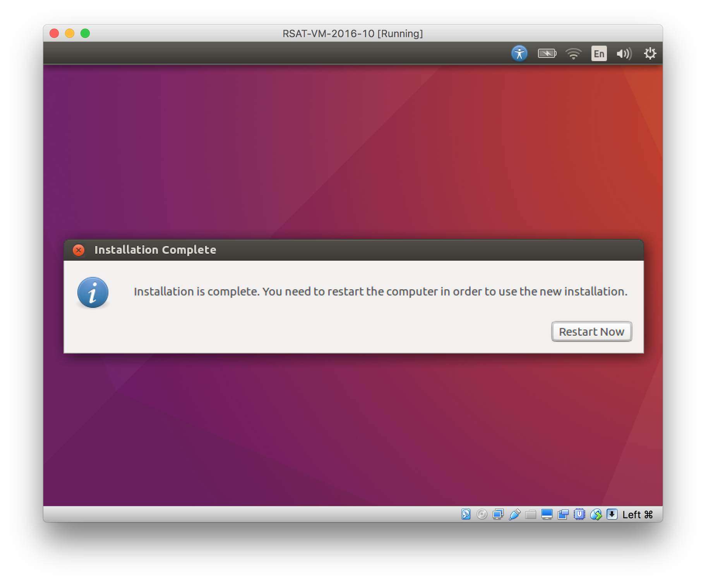Click the shared folders icon
This screenshot has width=706, height=584.
click(x=531, y=514)
